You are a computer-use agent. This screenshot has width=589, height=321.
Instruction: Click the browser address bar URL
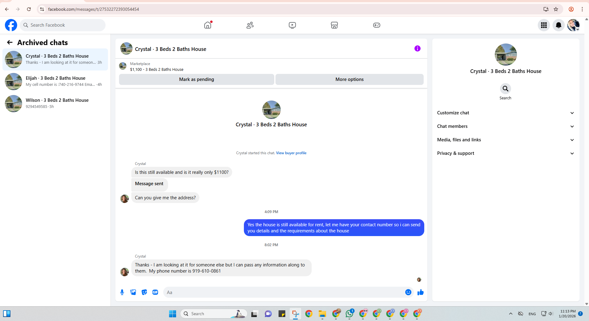point(94,9)
